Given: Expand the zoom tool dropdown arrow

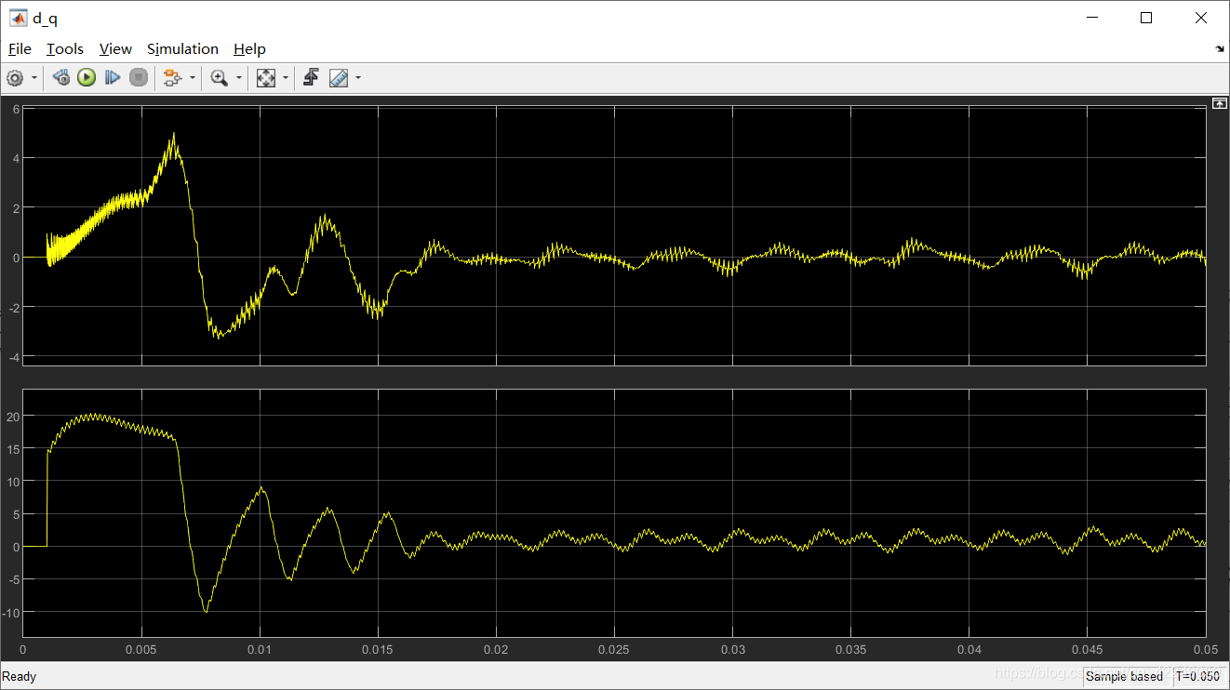Looking at the screenshot, I should 239,78.
